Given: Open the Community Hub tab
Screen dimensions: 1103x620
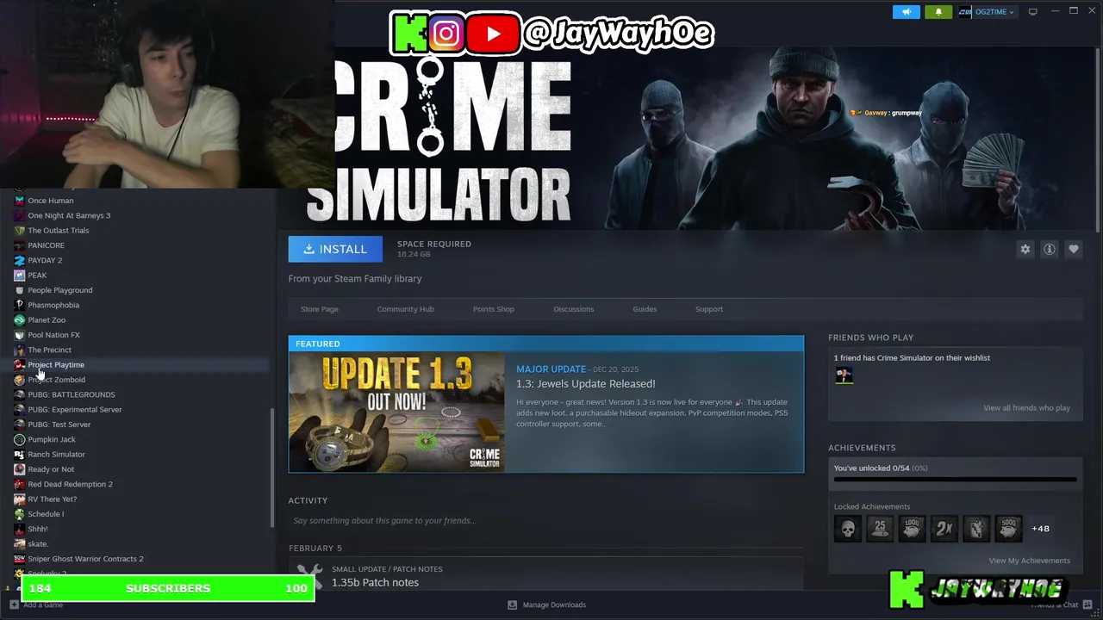Looking at the screenshot, I should pyautogui.click(x=405, y=309).
